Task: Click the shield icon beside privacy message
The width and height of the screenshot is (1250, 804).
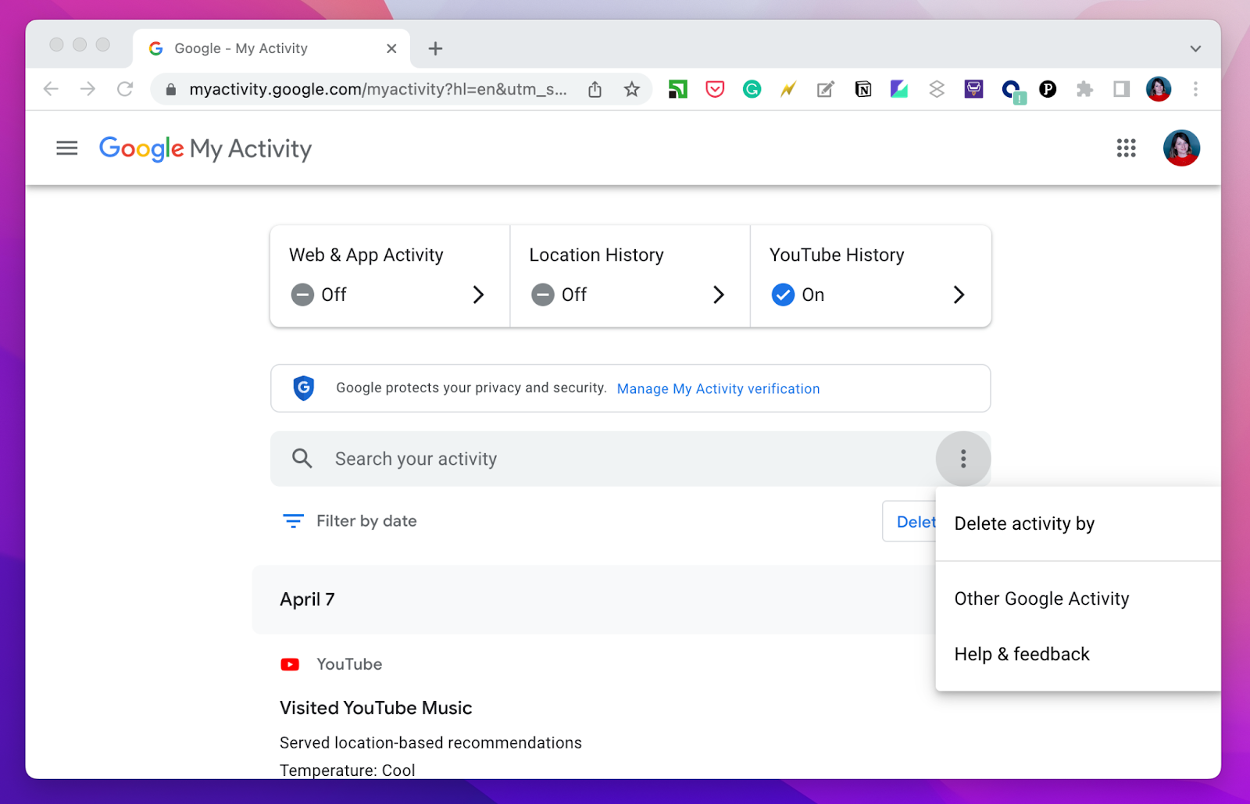Action: [x=303, y=388]
